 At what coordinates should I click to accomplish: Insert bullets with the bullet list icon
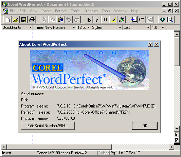pos(142,20)
